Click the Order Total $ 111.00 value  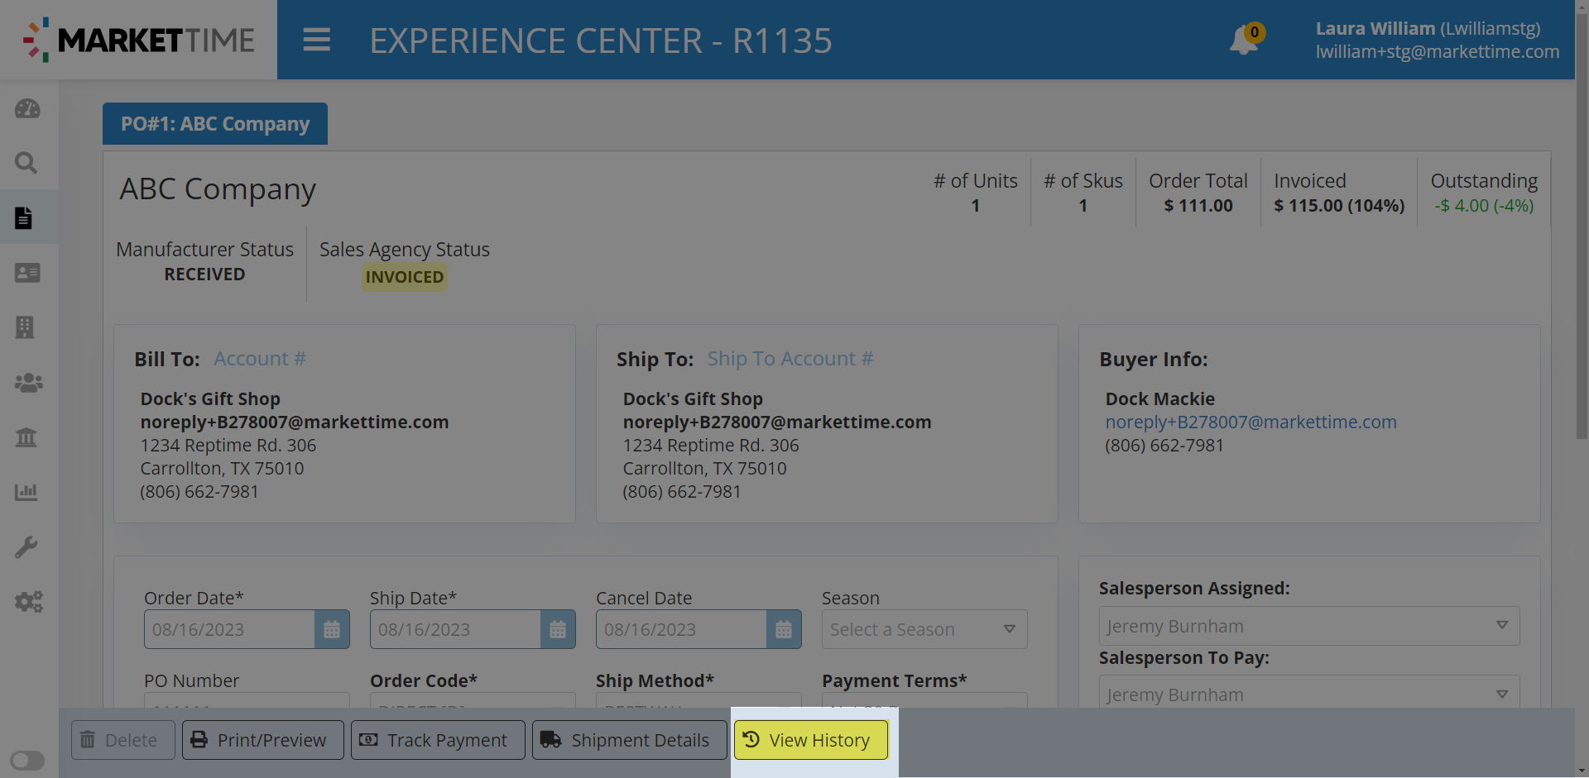click(1198, 206)
